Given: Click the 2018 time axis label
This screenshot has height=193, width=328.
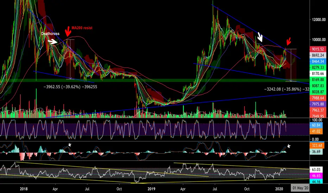Looking at the screenshot, I should click(24, 189).
